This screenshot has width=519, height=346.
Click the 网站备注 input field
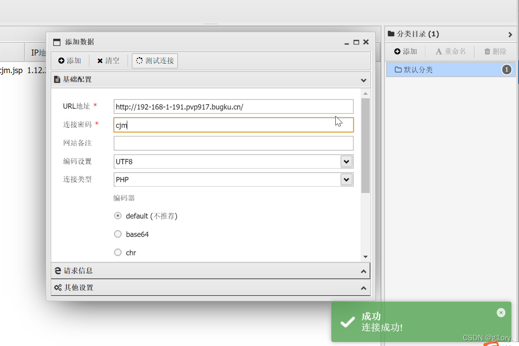point(234,143)
